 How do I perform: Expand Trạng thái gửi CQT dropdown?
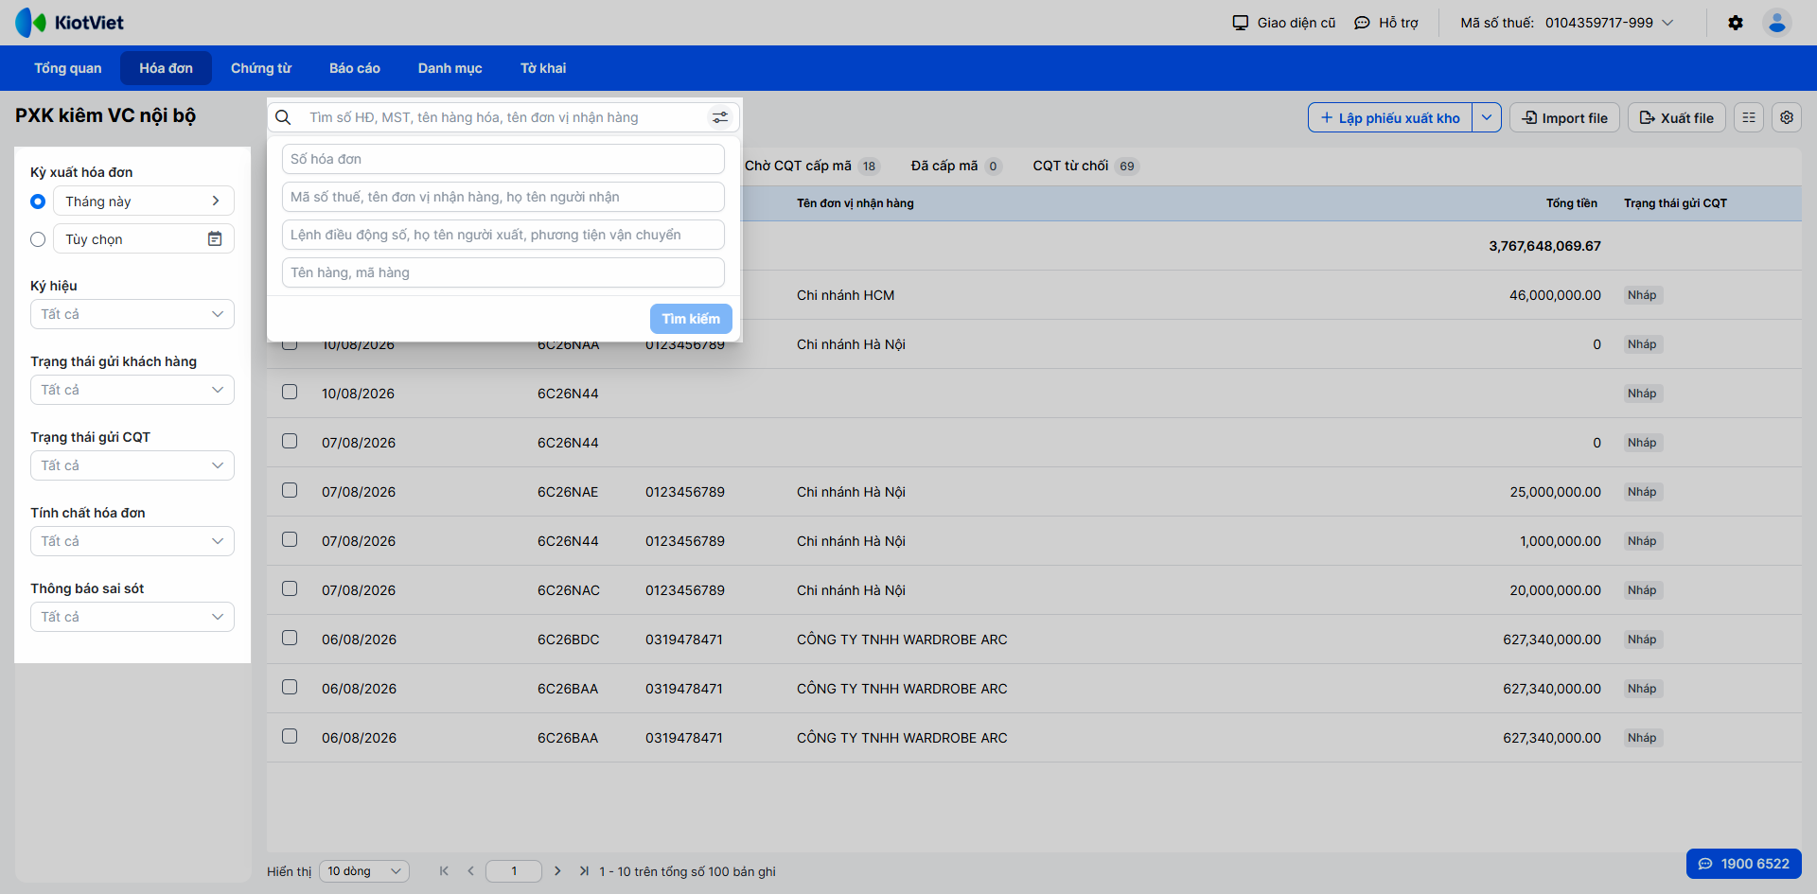pos(132,465)
